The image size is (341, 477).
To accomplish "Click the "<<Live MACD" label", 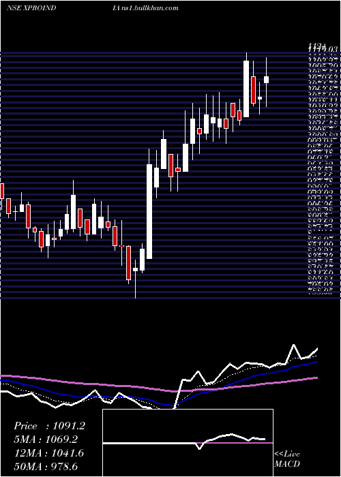I will 287,459.
